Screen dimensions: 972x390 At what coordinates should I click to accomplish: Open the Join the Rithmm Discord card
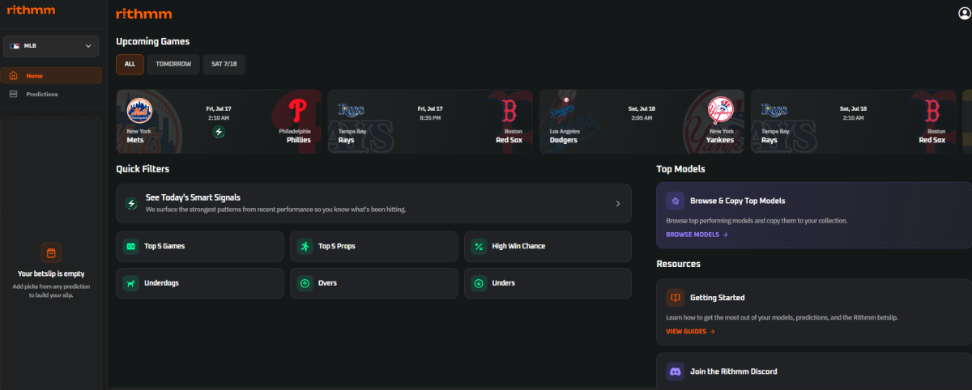tap(814, 371)
